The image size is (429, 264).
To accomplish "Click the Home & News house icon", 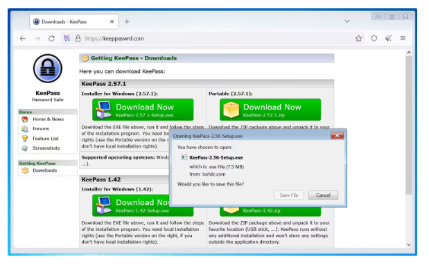I will (x=25, y=119).
